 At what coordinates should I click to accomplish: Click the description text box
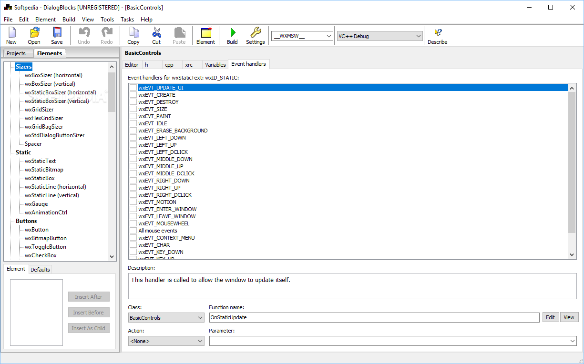click(352, 286)
